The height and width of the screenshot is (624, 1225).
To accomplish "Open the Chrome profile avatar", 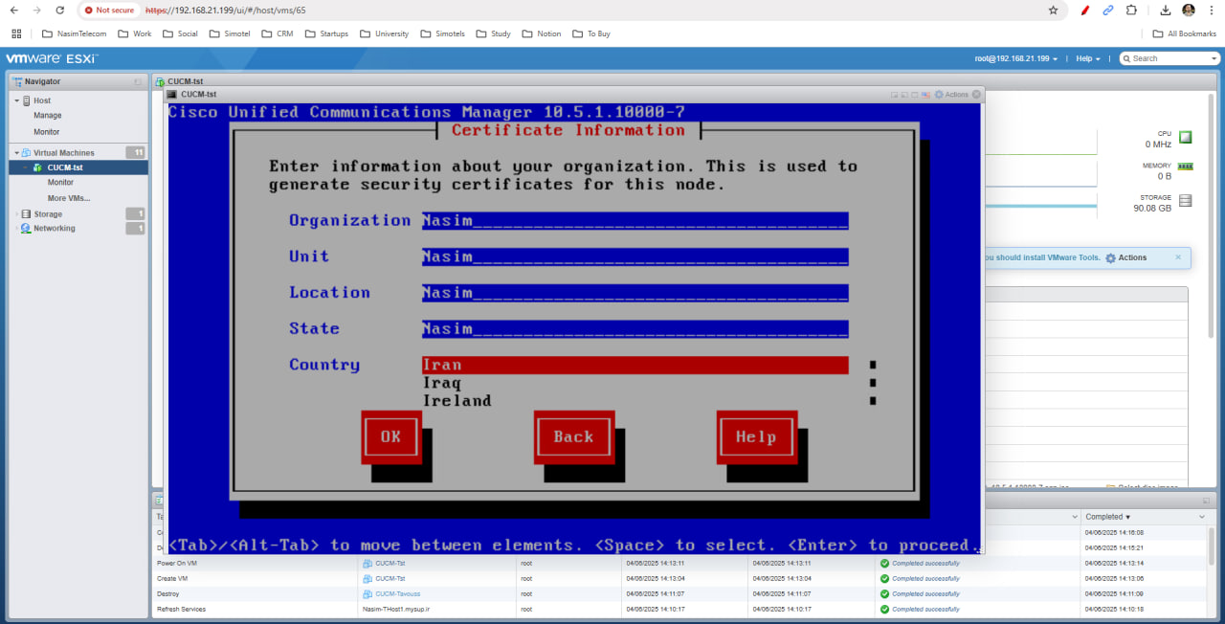I will pyautogui.click(x=1189, y=10).
